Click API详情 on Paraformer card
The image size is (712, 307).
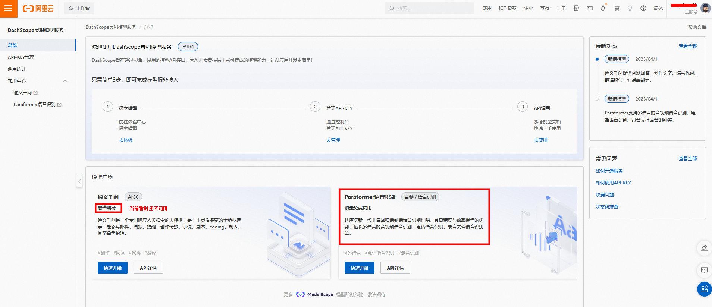[395, 268]
